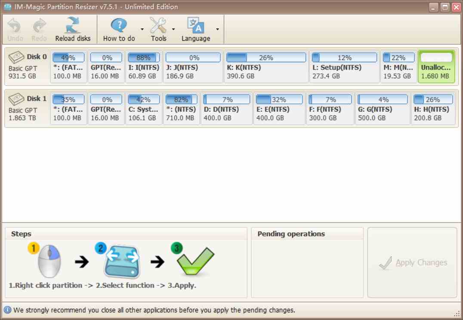Click the E: partition 32% usage bar
This screenshot has height=320, width=463.
click(279, 99)
